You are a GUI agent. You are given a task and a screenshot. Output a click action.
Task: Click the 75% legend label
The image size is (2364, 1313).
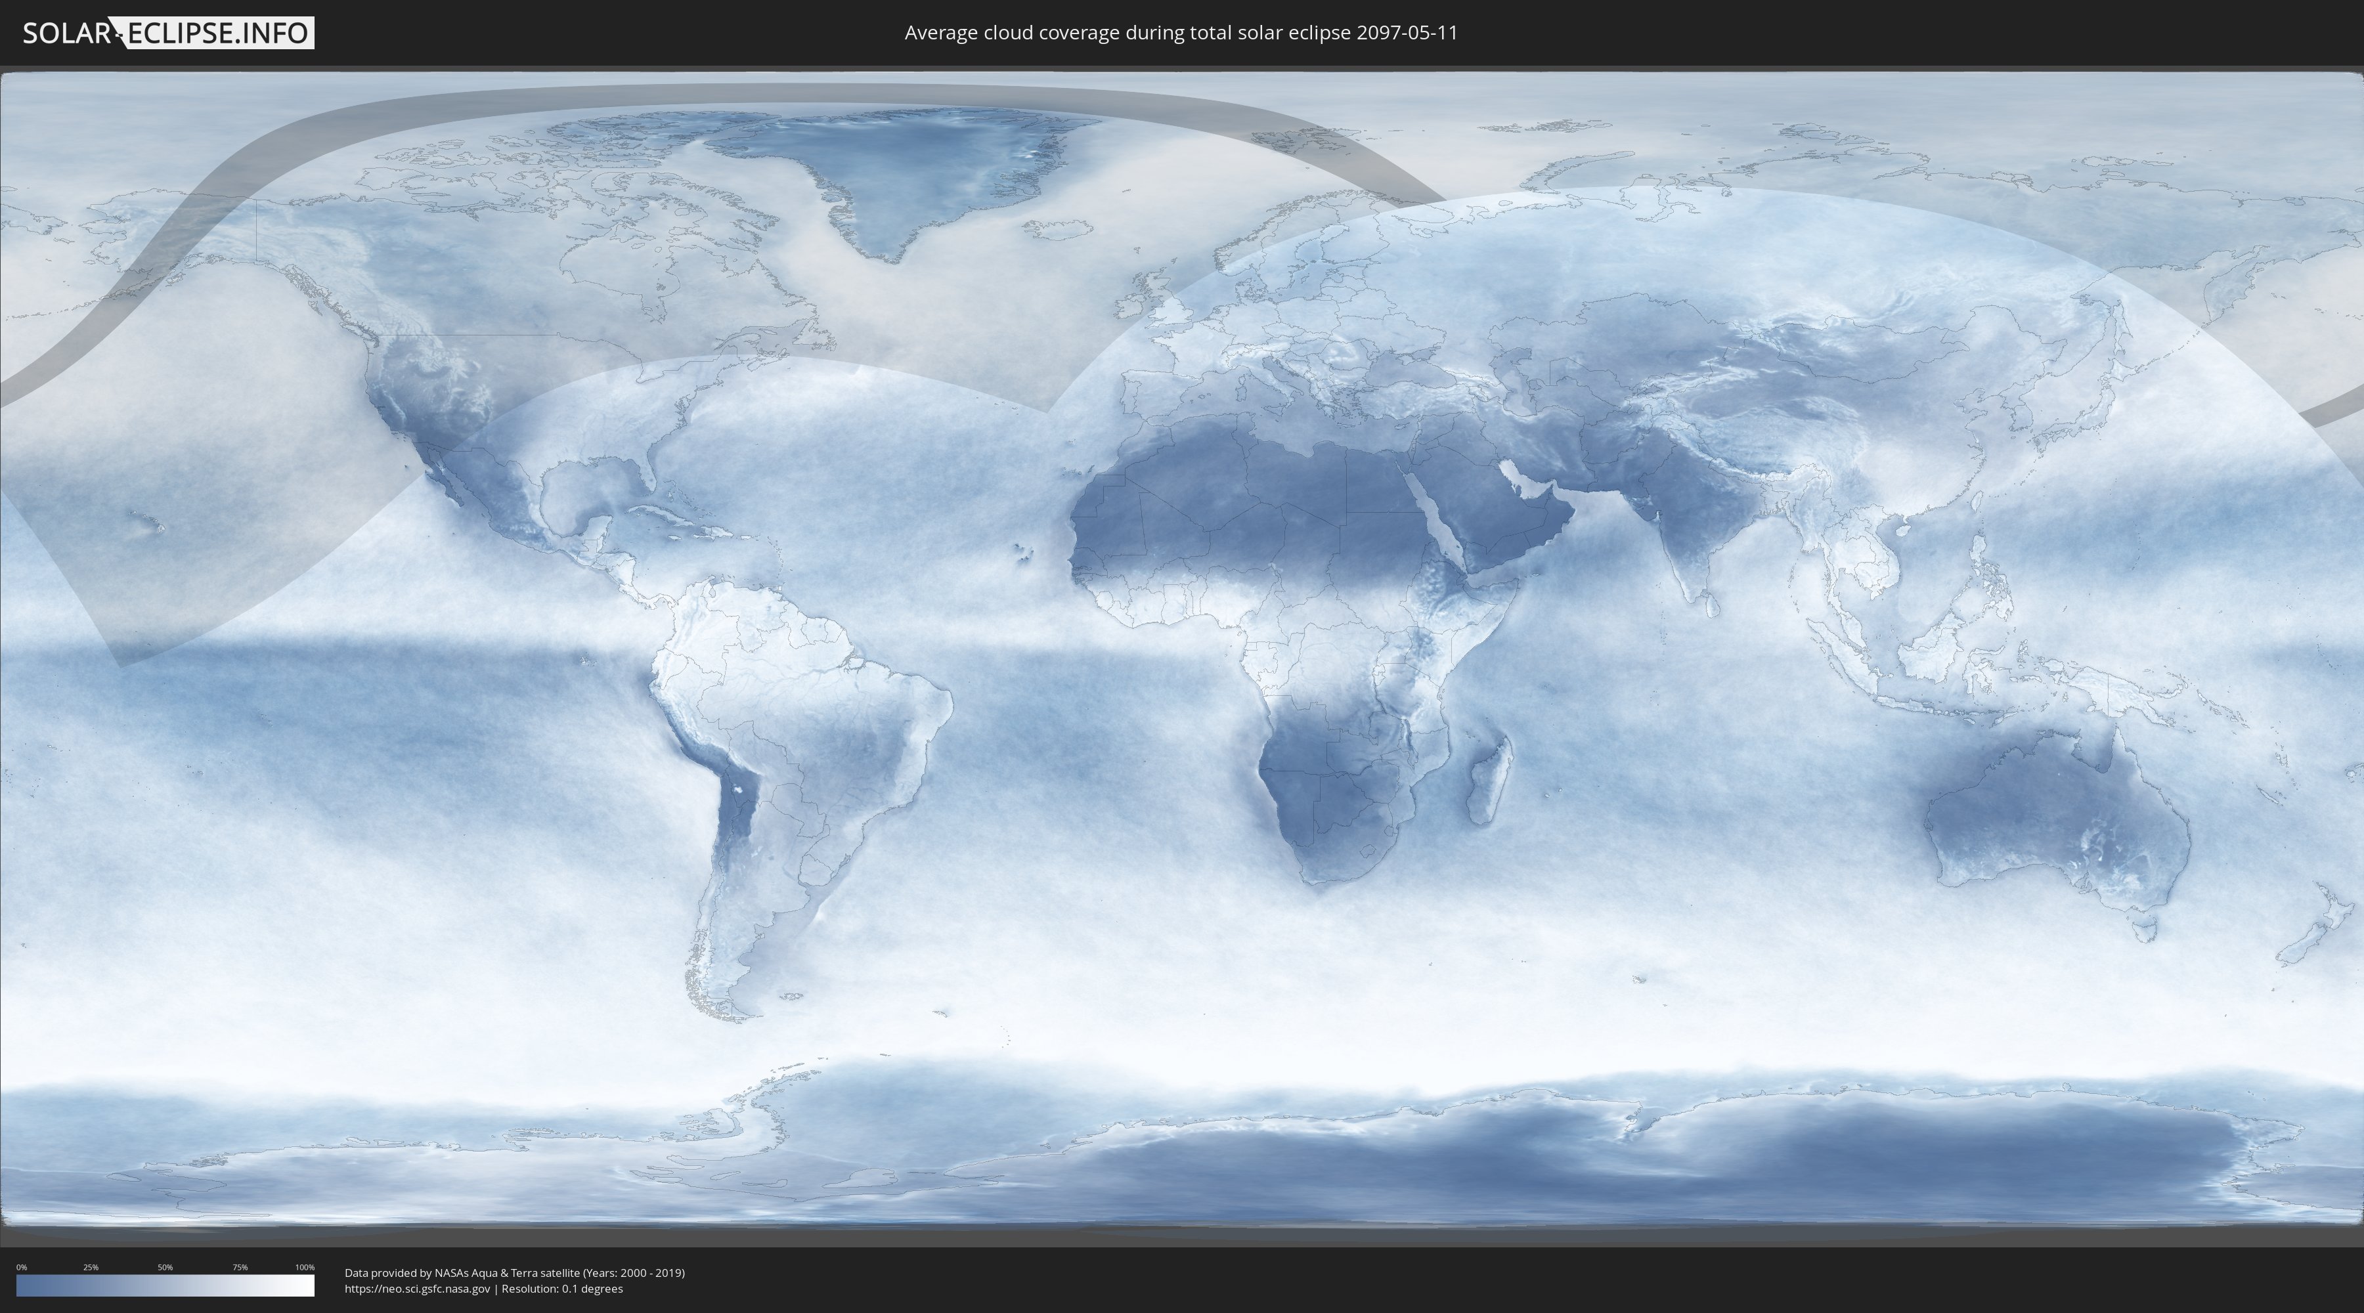[x=240, y=1267]
